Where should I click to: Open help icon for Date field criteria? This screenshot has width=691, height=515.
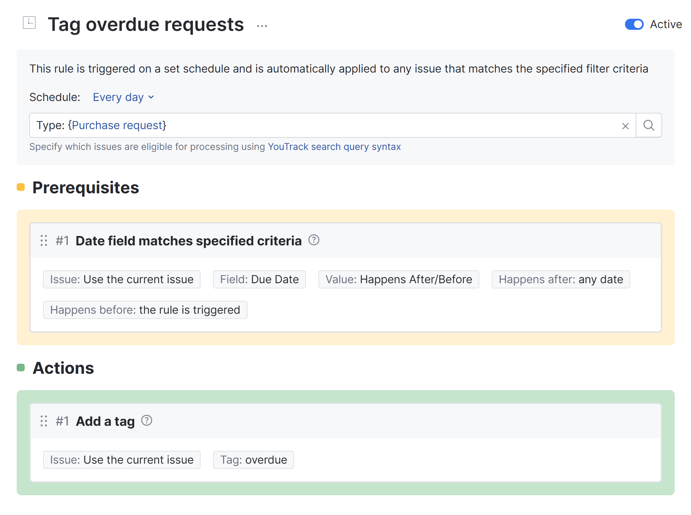point(314,240)
